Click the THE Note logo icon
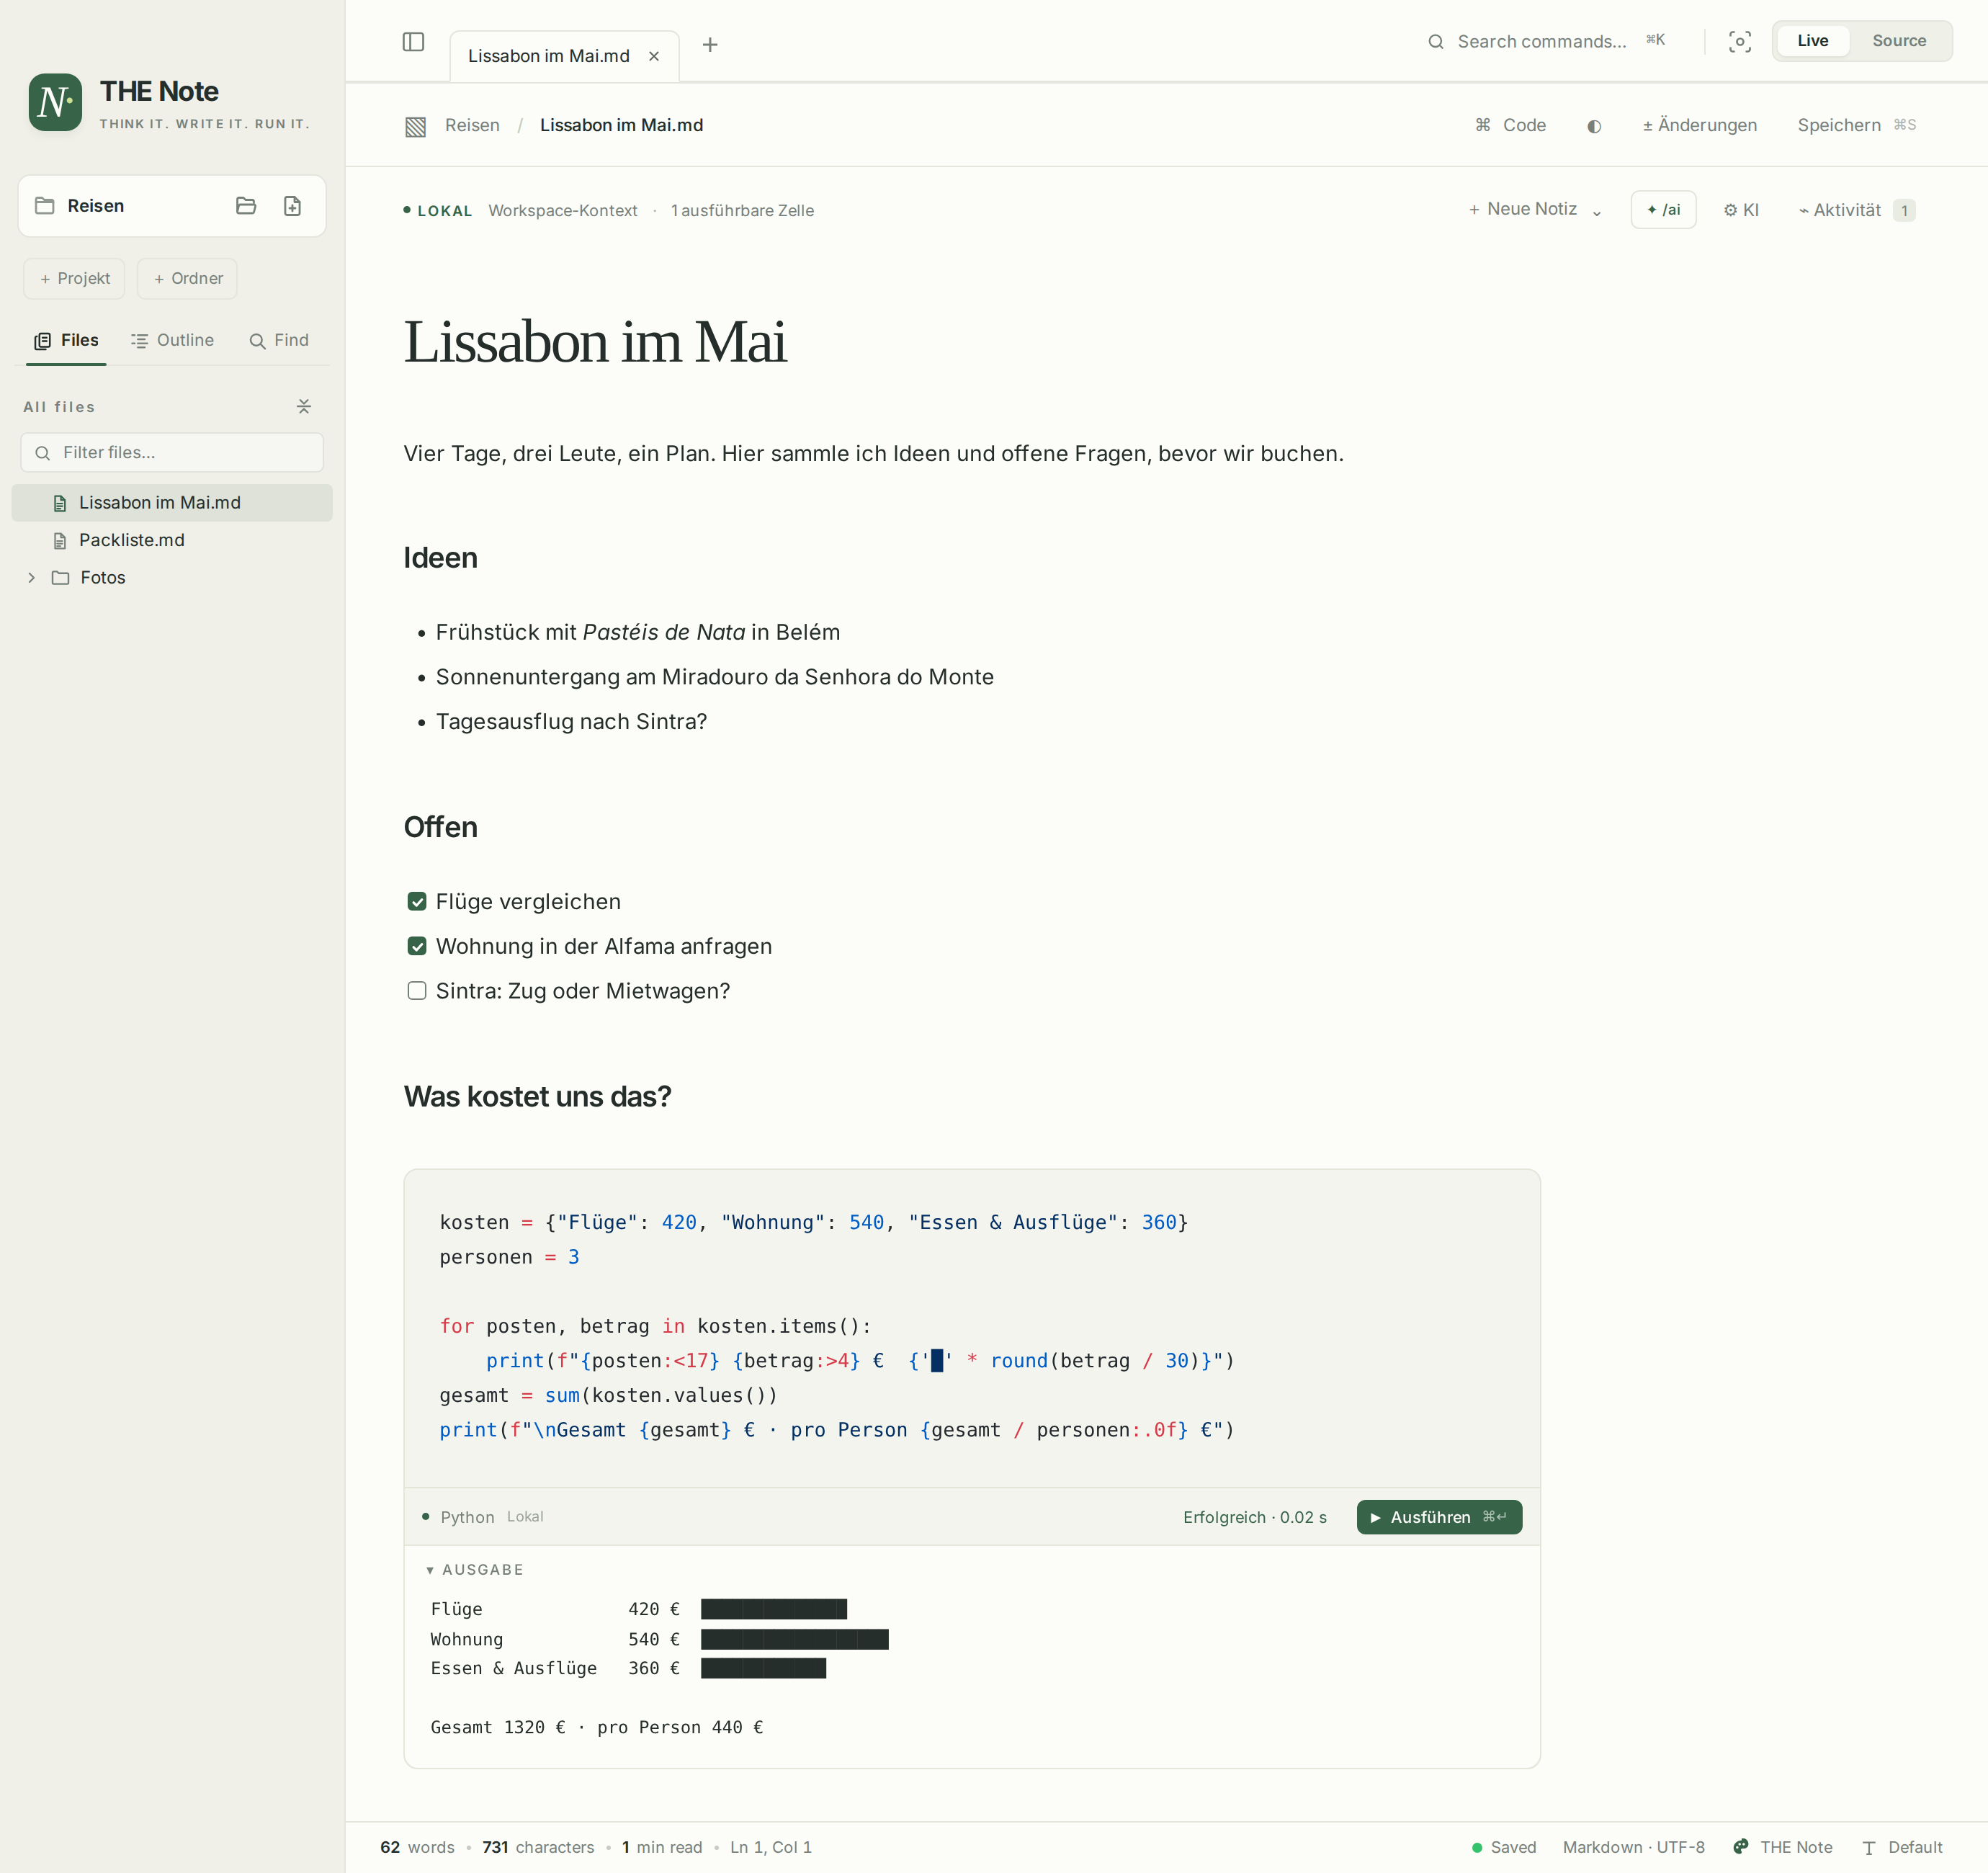The width and height of the screenshot is (1988, 1873). (55, 102)
